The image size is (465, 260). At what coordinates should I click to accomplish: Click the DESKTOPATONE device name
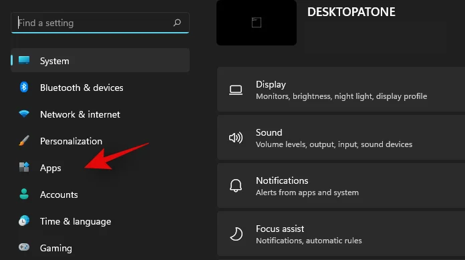pos(351,12)
